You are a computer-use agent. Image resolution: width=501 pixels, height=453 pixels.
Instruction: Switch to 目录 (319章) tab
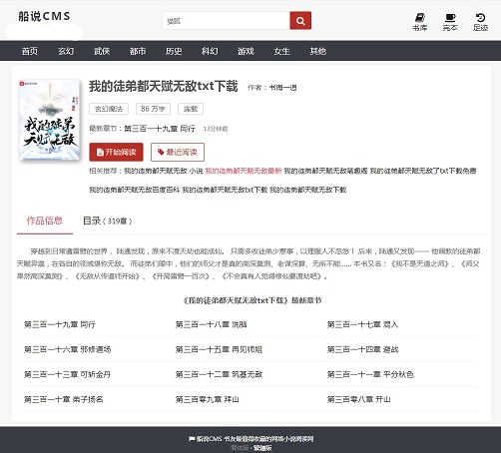click(x=107, y=221)
